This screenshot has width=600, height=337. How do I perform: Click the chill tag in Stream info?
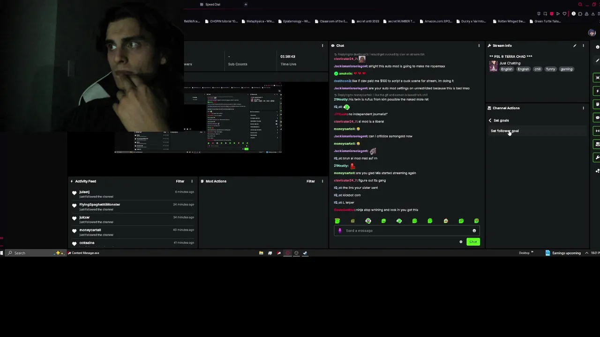537,69
